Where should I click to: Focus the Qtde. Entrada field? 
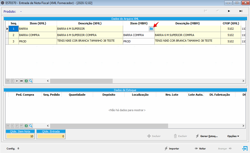[51, 136]
